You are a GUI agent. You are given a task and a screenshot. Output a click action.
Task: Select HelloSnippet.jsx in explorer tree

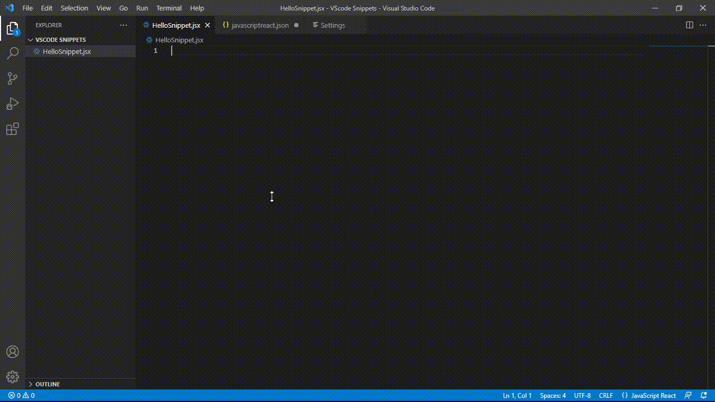pyautogui.click(x=80, y=51)
